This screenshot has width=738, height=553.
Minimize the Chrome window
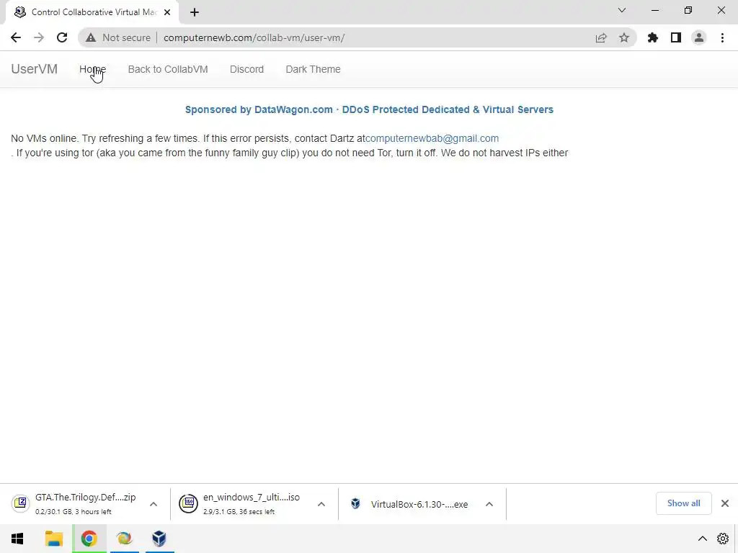655,10
